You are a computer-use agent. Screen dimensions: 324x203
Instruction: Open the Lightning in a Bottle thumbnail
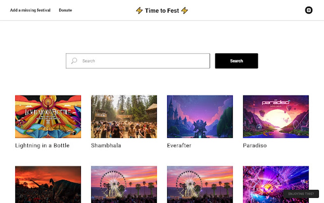pyautogui.click(x=48, y=116)
